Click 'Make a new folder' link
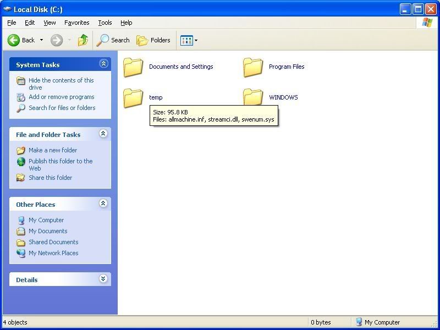Viewport: 440px width, 330px height. 53,150
